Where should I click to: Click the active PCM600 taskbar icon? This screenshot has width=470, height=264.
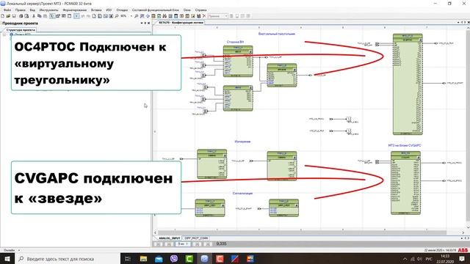[204, 259]
